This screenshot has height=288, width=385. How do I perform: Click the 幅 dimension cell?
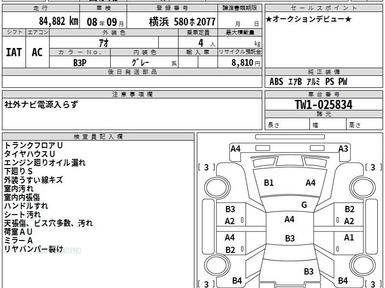328,124
